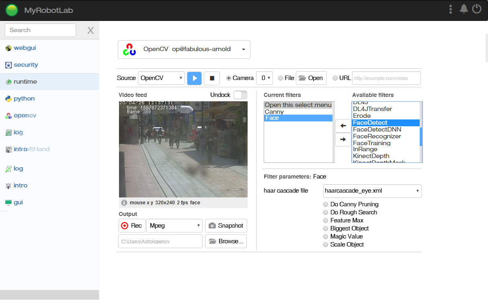Enable Biggest Object option
The image size is (488, 300).
pos(326,228)
